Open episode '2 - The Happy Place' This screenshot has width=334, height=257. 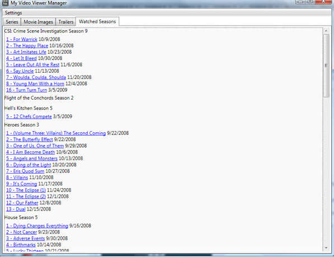click(x=27, y=45)
